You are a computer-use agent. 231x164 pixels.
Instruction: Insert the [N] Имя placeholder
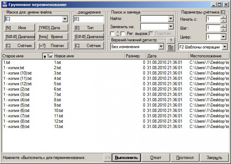point(20,28)
